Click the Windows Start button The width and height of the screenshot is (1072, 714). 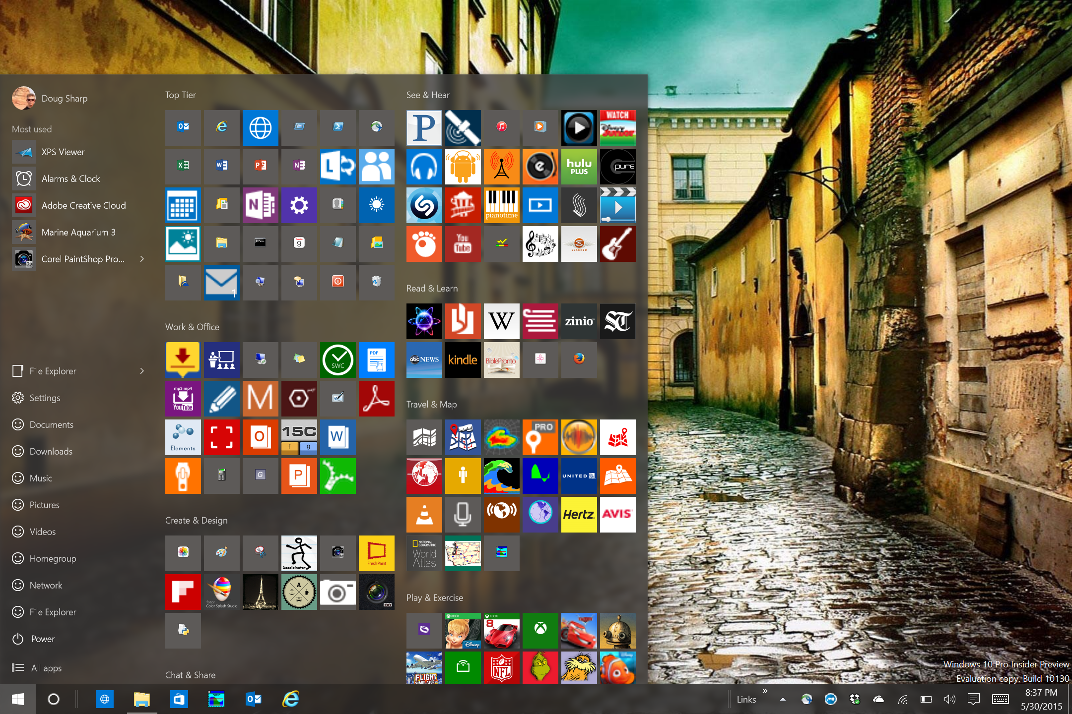click(x=18, y=699)
